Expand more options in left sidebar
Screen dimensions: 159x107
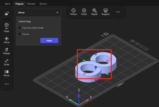tap(7, 84)
